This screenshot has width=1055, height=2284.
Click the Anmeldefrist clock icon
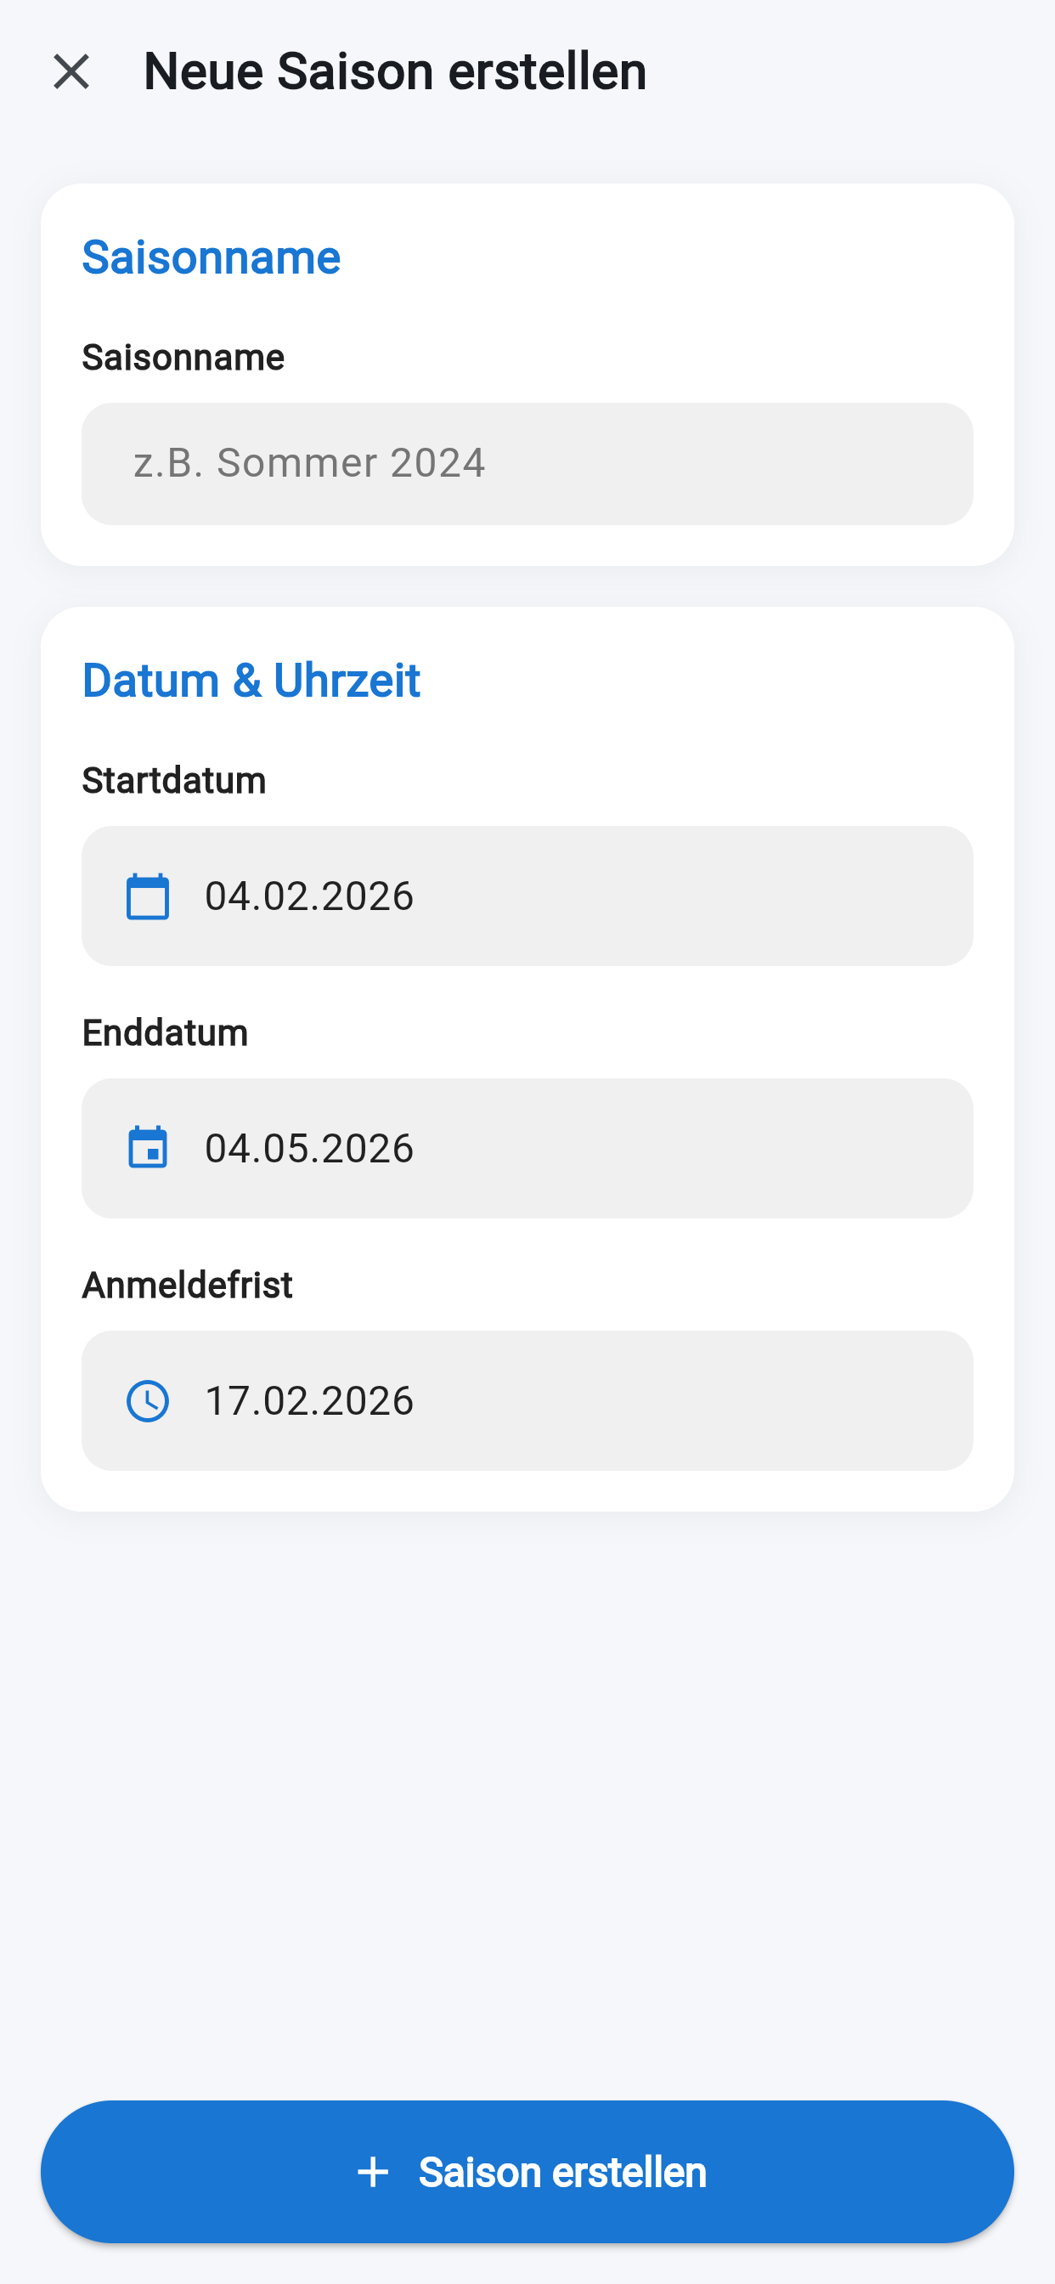point(147,1401)
